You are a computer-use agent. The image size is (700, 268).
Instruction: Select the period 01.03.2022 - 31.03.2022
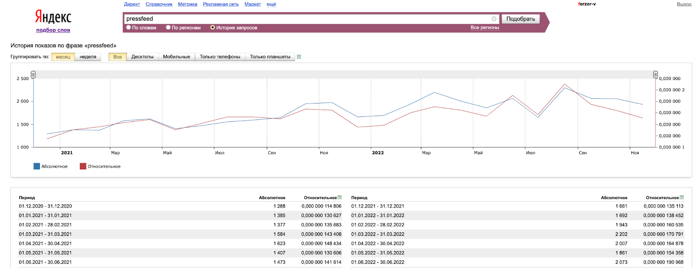[378, 234]
